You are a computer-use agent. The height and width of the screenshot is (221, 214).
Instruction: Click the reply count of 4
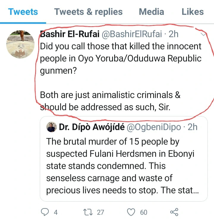[x=55, y=212]
